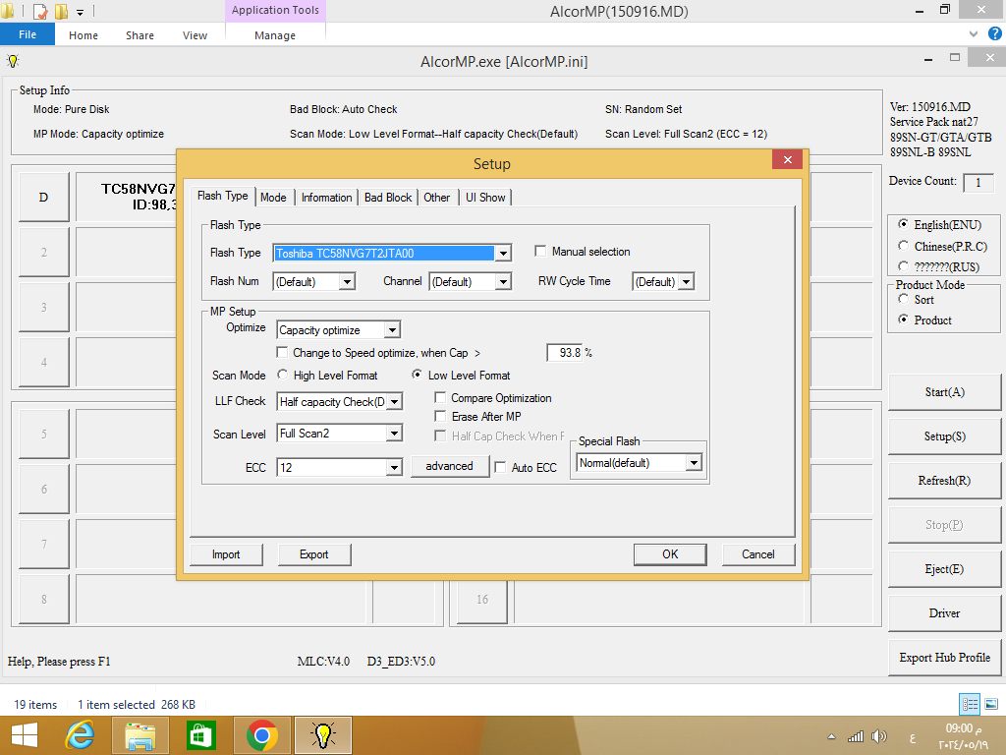Choose English(ENU) language radio
The width and height of the screenshot is (1006, 755).
point(904,224)
